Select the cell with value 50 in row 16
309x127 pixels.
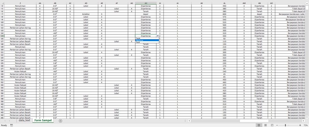(x=224, y=39)
